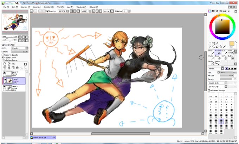Hide Layer4 using its eye icon
The image size is (239, 144).
(x=5, y=72)
